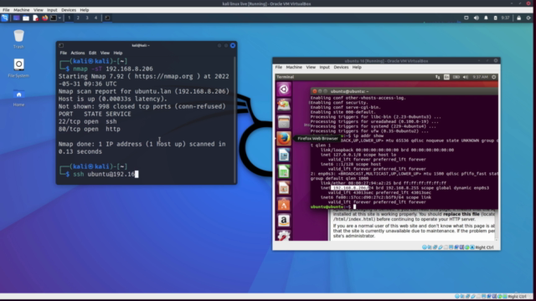The width and height of the screenshot is (536, 301).
Task: Open System Settings in Ubuntu launcher
Action: click(x=284, y=235)
